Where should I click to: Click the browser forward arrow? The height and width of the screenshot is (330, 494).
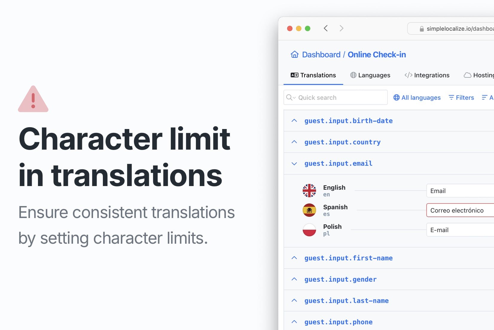[341, 28]
